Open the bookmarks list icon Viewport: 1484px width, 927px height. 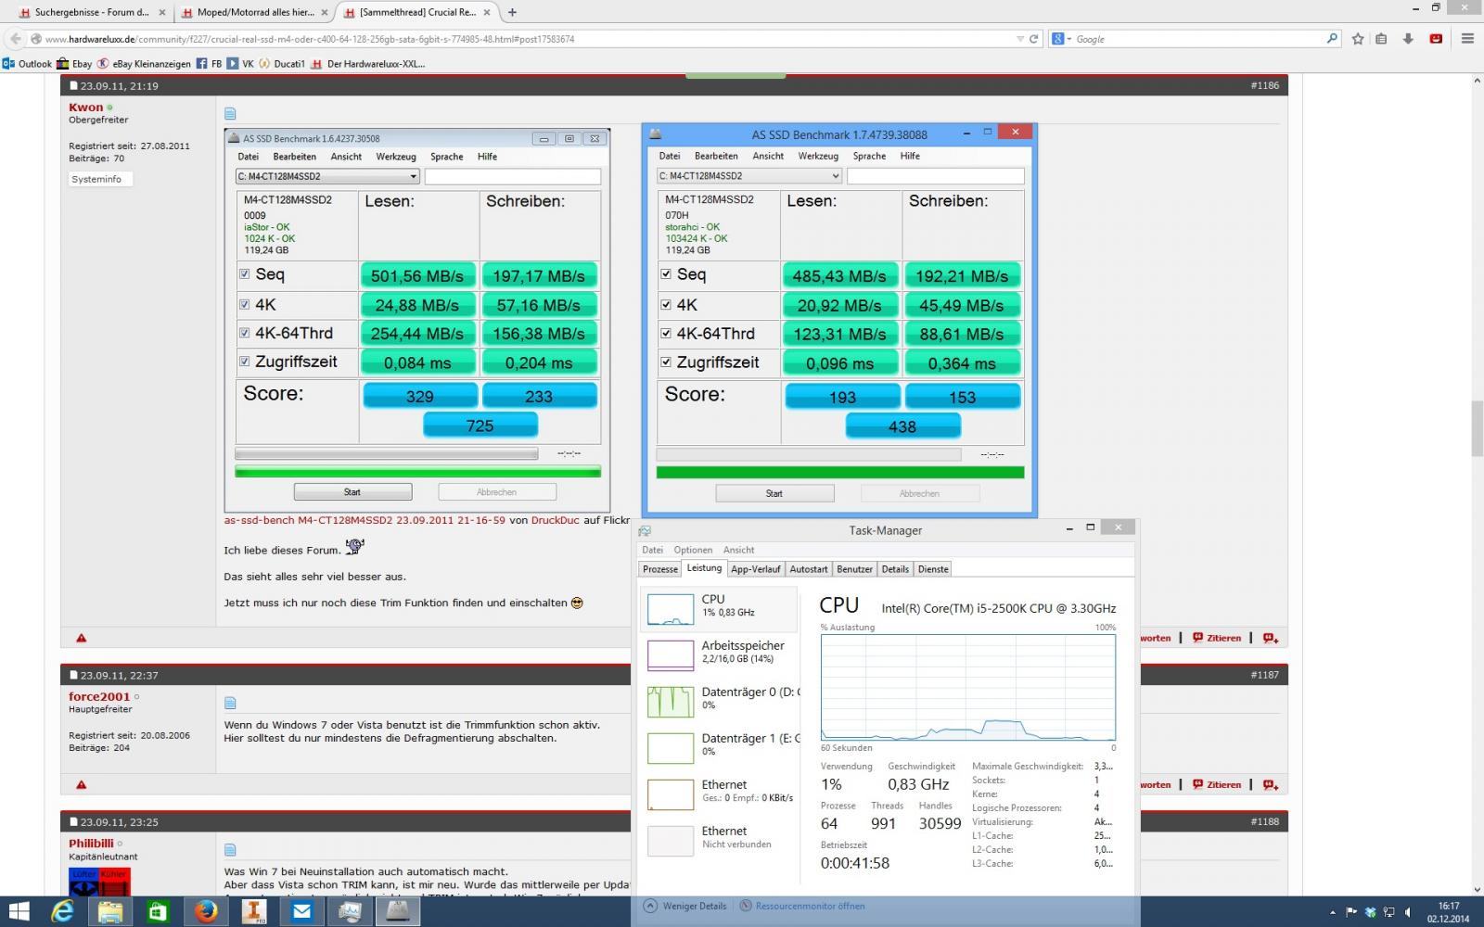[x=1382, y=39]
